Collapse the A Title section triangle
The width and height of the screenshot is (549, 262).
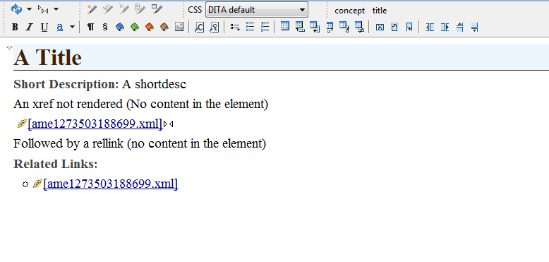coord(9,48)
